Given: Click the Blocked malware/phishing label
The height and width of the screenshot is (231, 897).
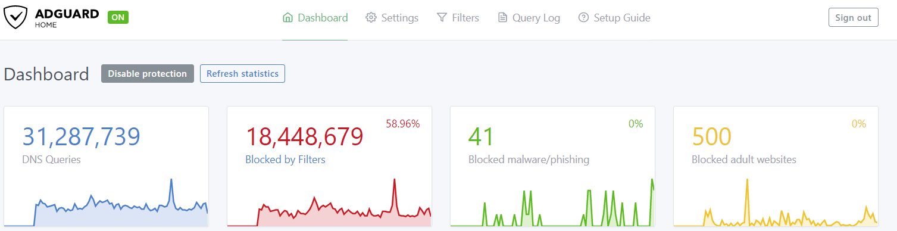Looking at the screenshot, I should [529, 160].
